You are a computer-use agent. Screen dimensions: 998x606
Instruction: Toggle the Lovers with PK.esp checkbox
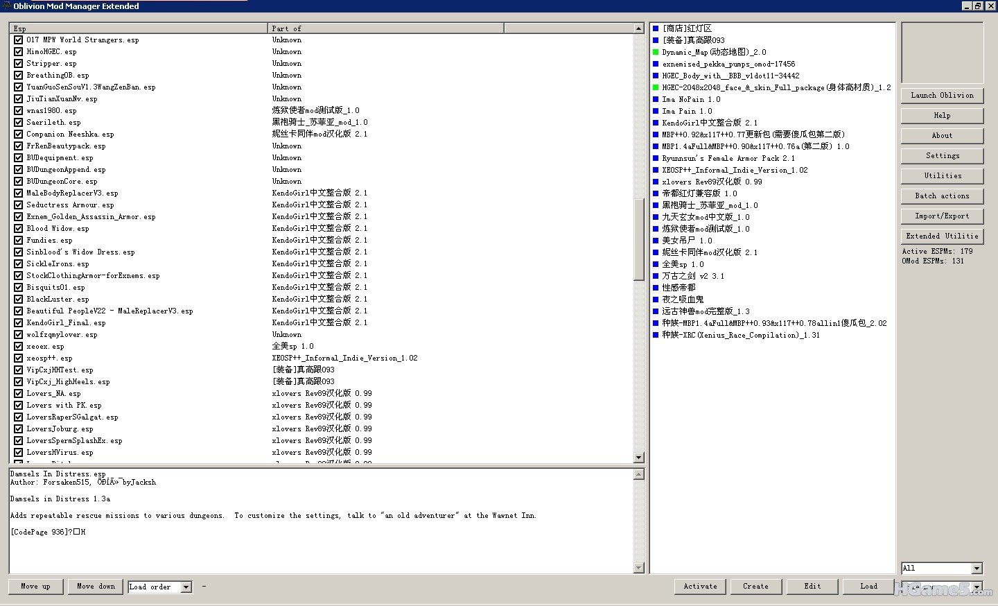(19, 405)
